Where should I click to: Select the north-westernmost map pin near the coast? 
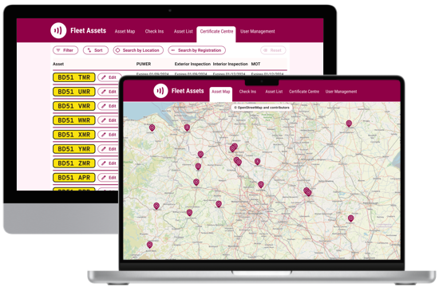152,128
